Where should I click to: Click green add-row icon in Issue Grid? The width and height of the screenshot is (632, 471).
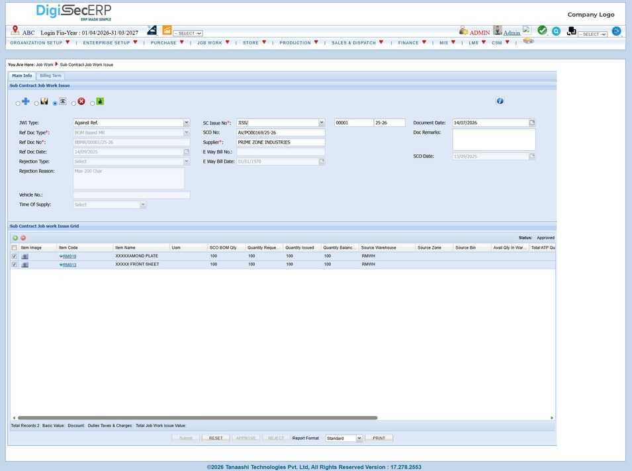[x=15, y=237]
